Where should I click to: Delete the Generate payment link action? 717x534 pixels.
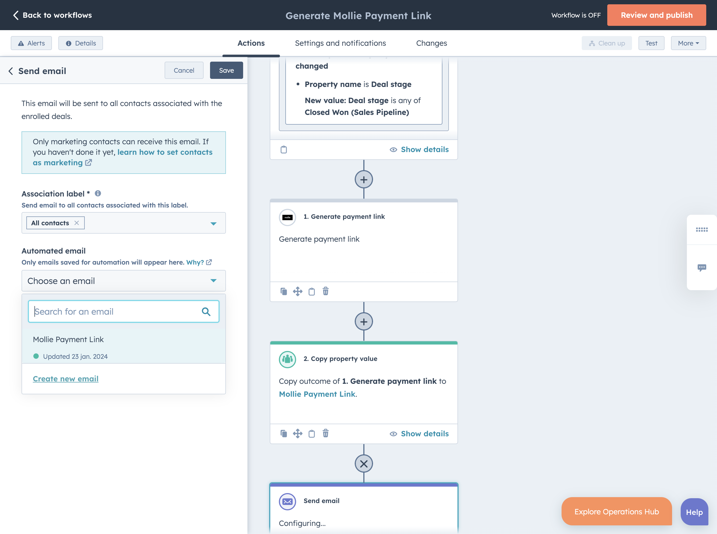pos(326,291)
